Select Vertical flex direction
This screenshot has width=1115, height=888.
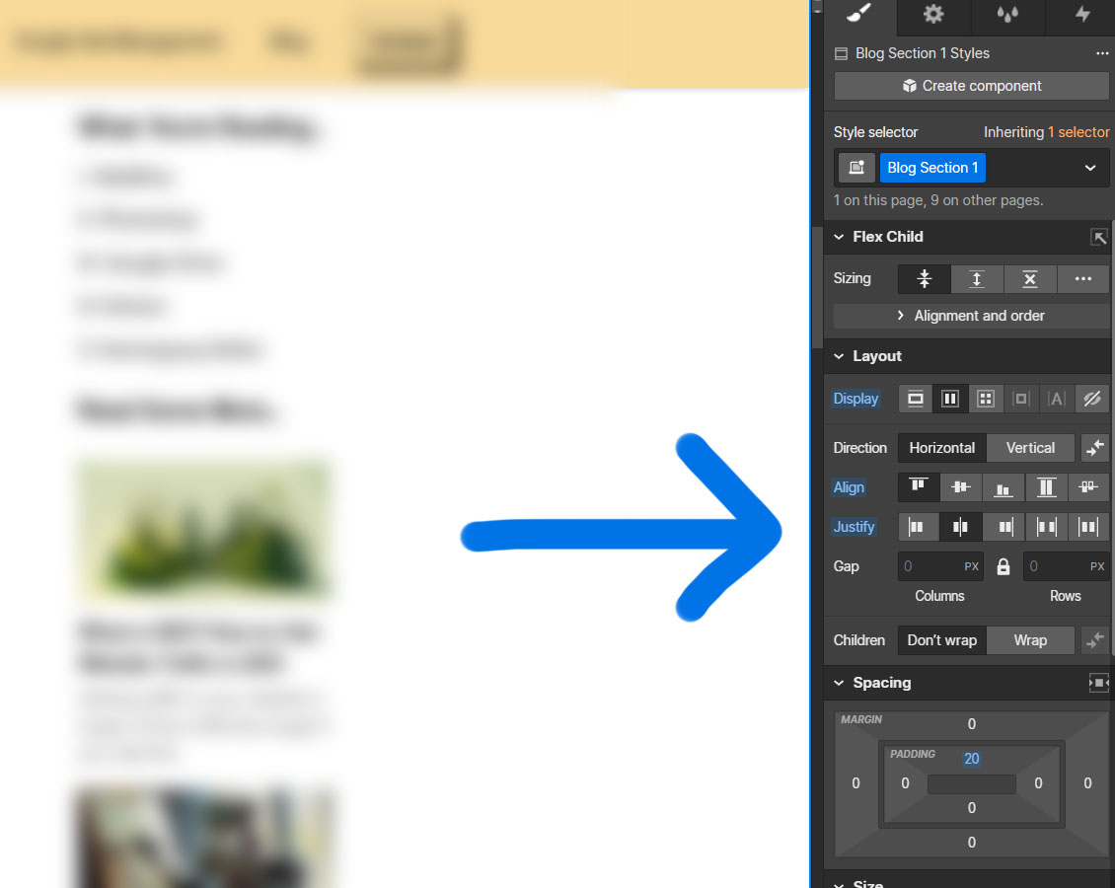1030,448
